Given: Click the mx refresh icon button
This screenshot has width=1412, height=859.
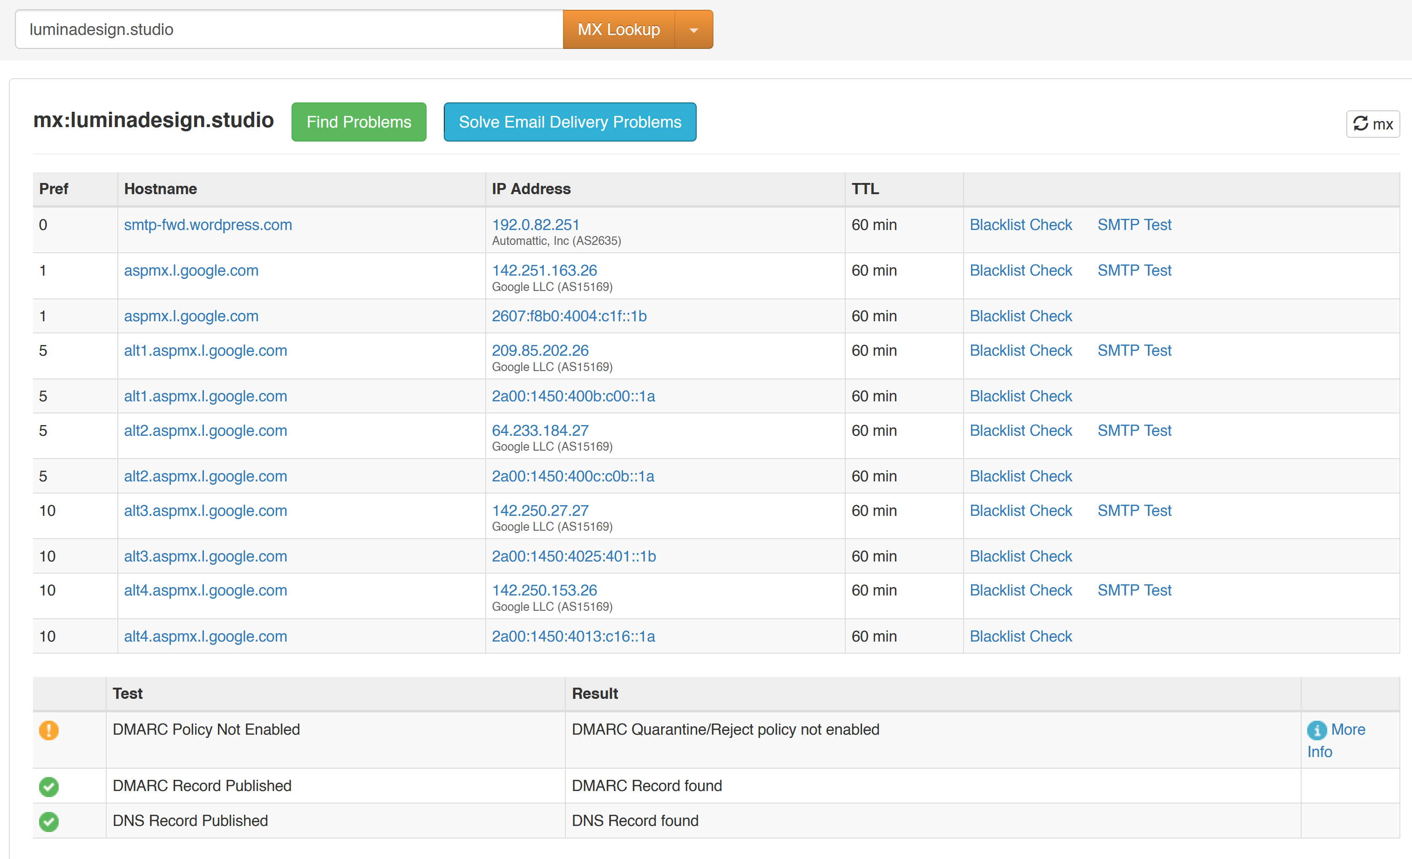Looking at the screenshot, I should [x=1372, y=124].
